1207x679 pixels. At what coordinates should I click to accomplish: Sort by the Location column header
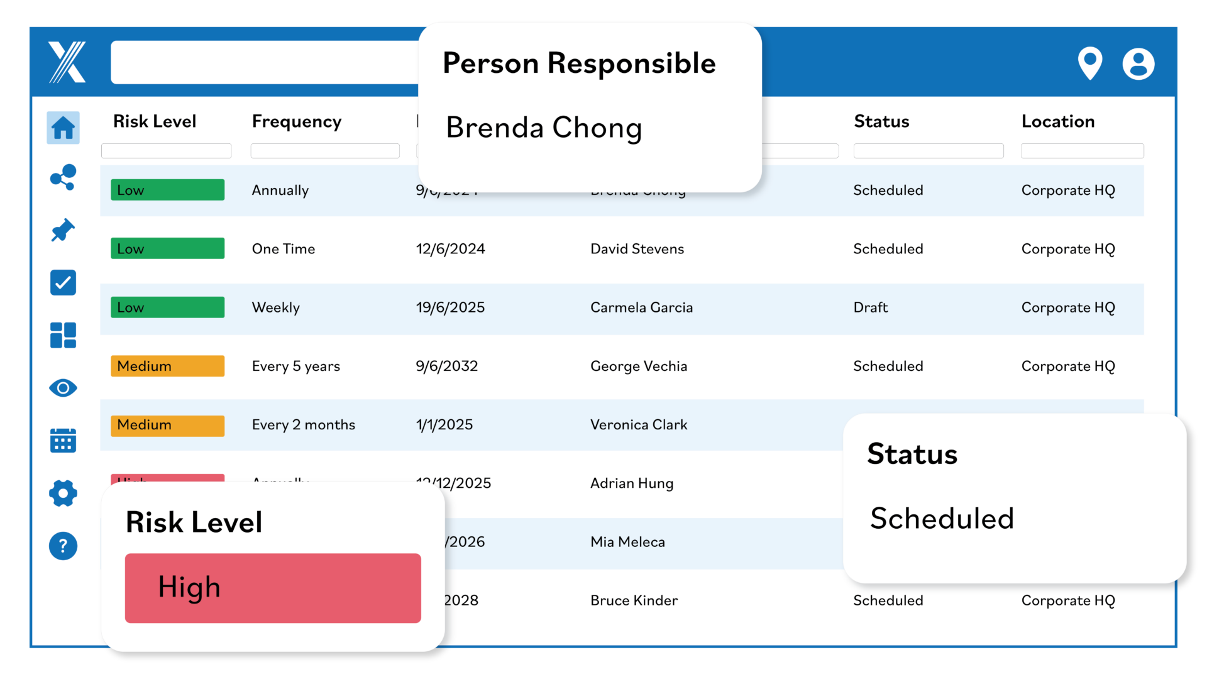(x=1058, y=121)
